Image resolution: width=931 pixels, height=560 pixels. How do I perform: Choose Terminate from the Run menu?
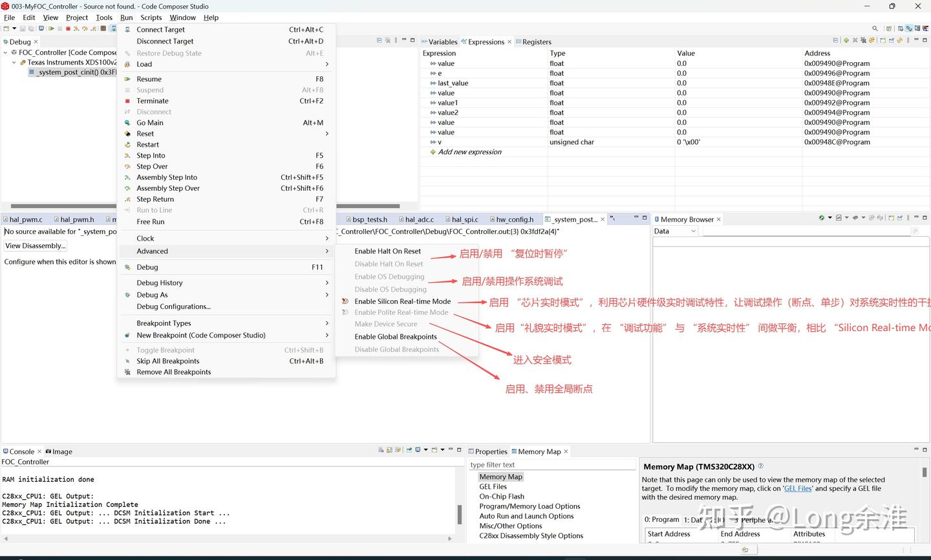(x=226, y=101)
